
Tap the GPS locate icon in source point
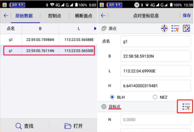click(164, 28)
